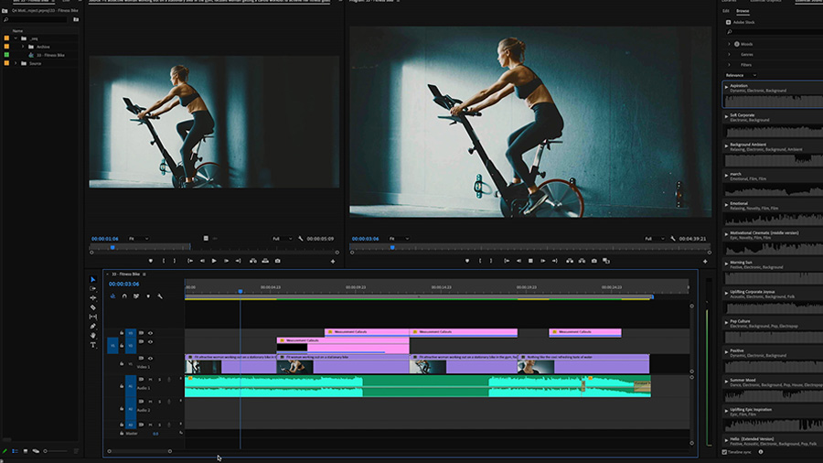Open Program monitor settings wrench
Viewport: 823px width, 463px height.
673,238
